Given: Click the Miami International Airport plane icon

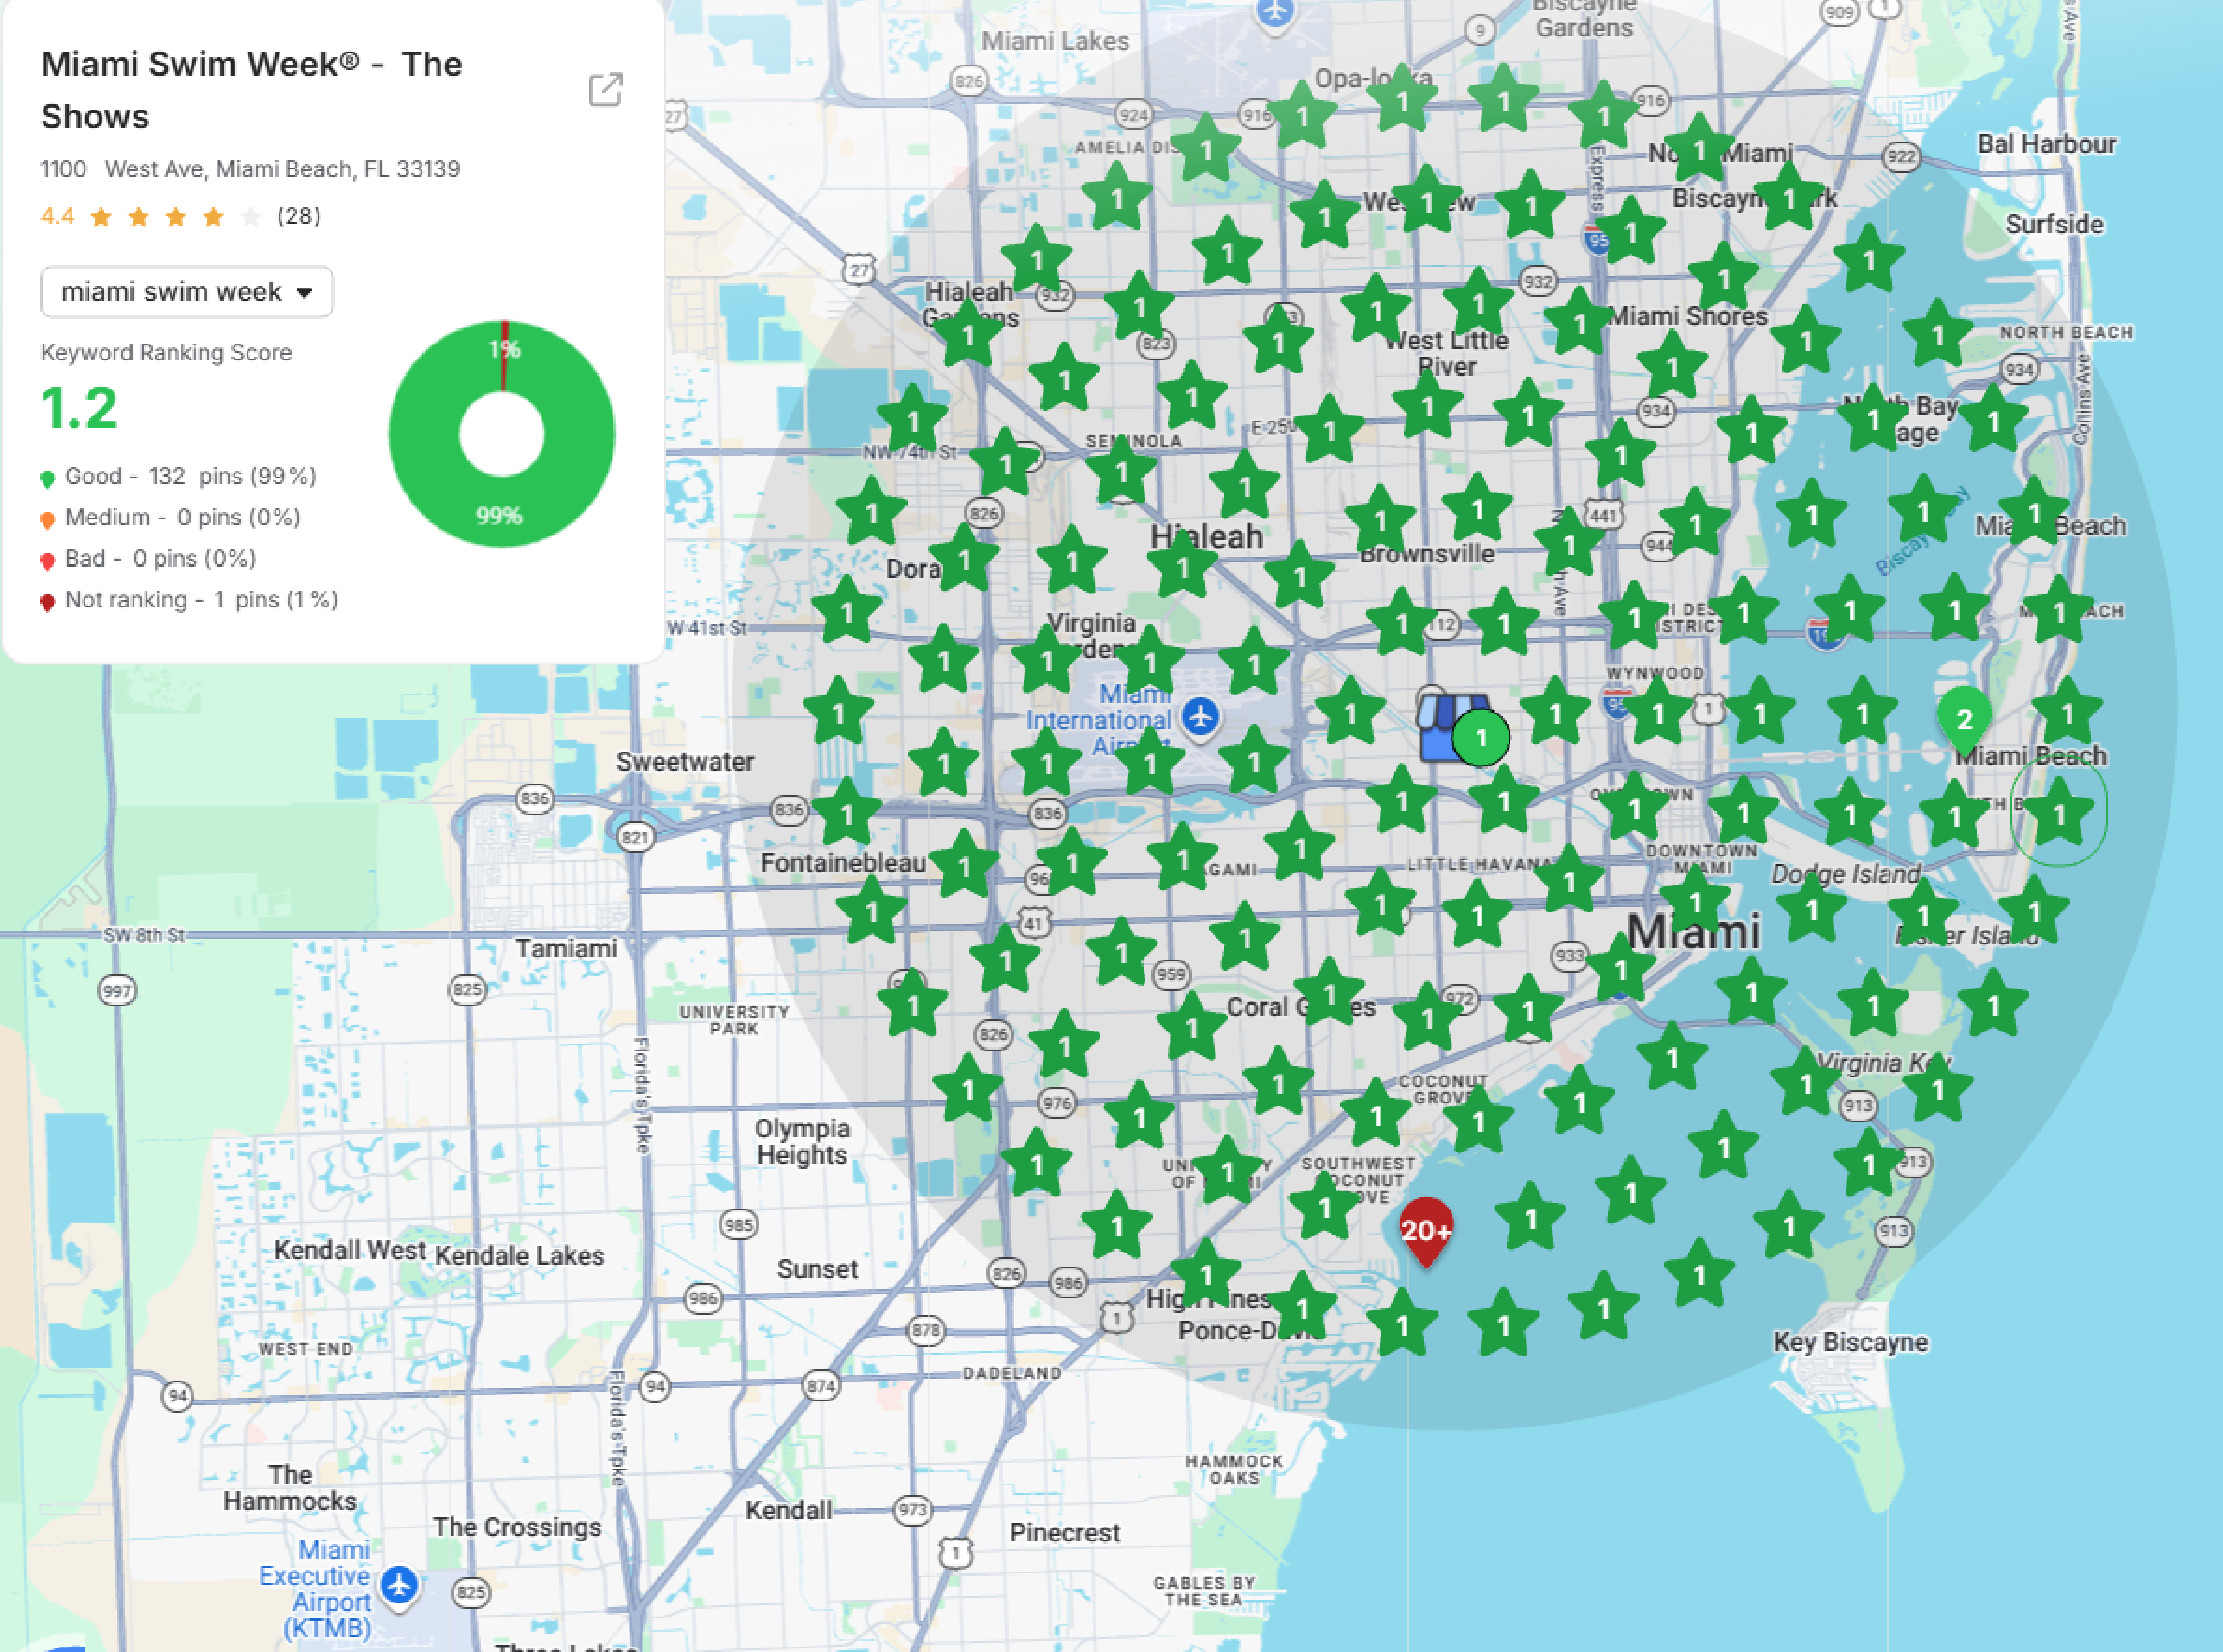Looking at the screenshot, I should (1200, 716).
